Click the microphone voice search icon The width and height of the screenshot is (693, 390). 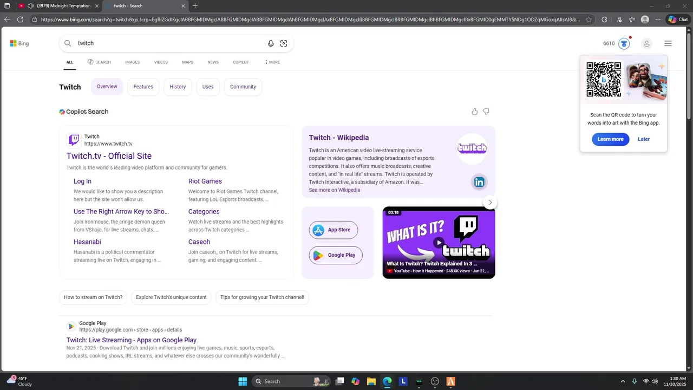[x=271, y=43]
